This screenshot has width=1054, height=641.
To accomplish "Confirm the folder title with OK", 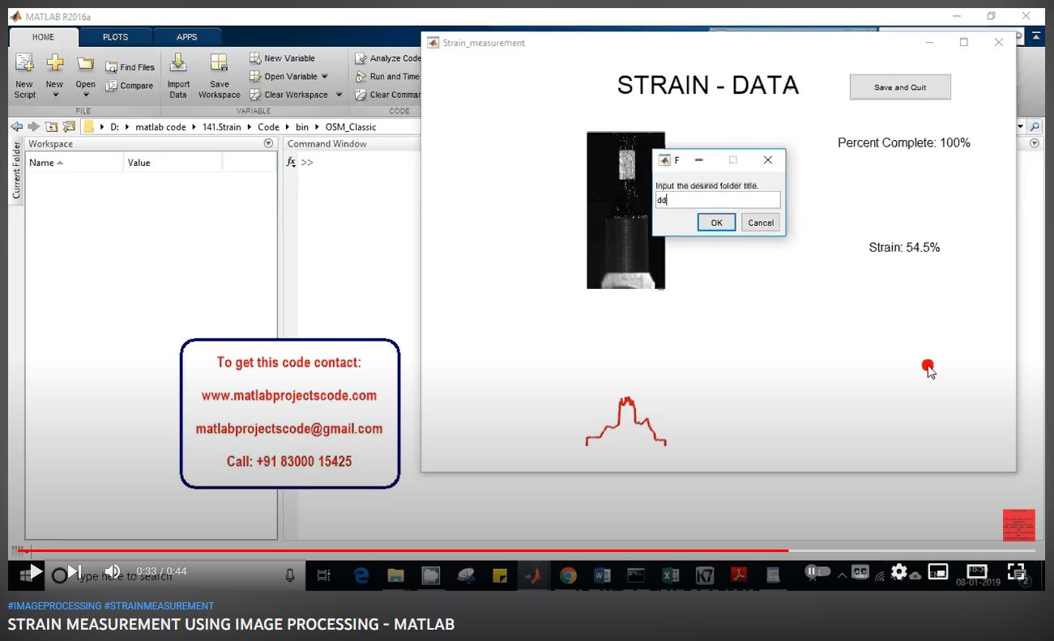I will 717,223.
